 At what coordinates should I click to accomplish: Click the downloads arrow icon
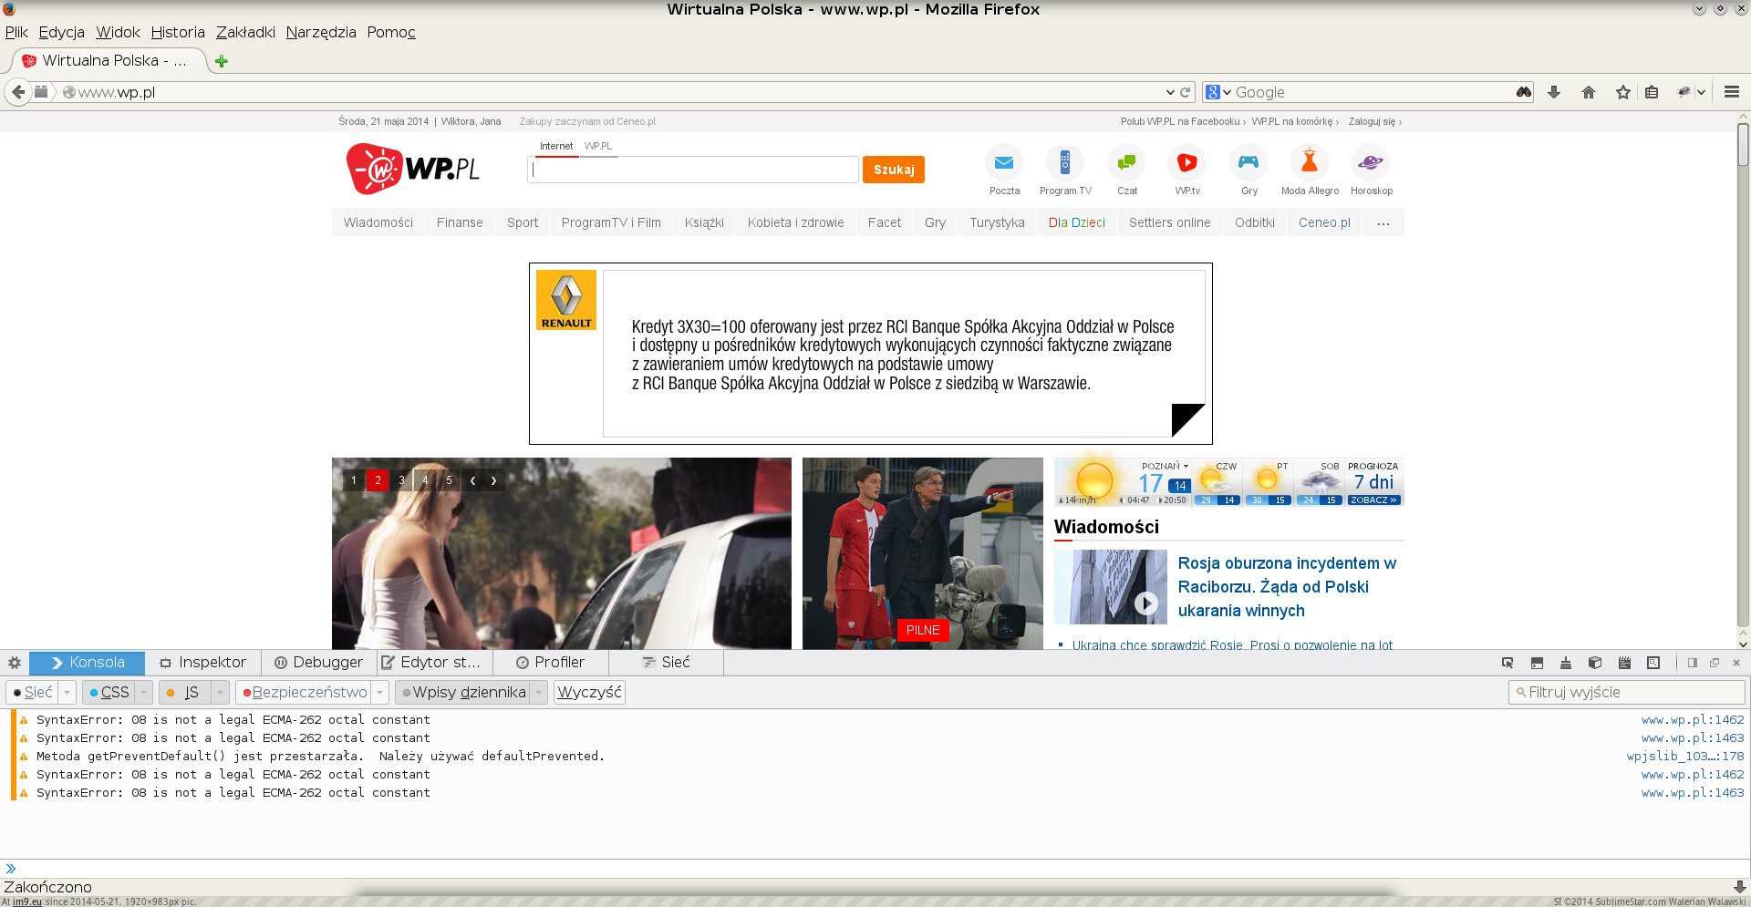(1554, 92)
